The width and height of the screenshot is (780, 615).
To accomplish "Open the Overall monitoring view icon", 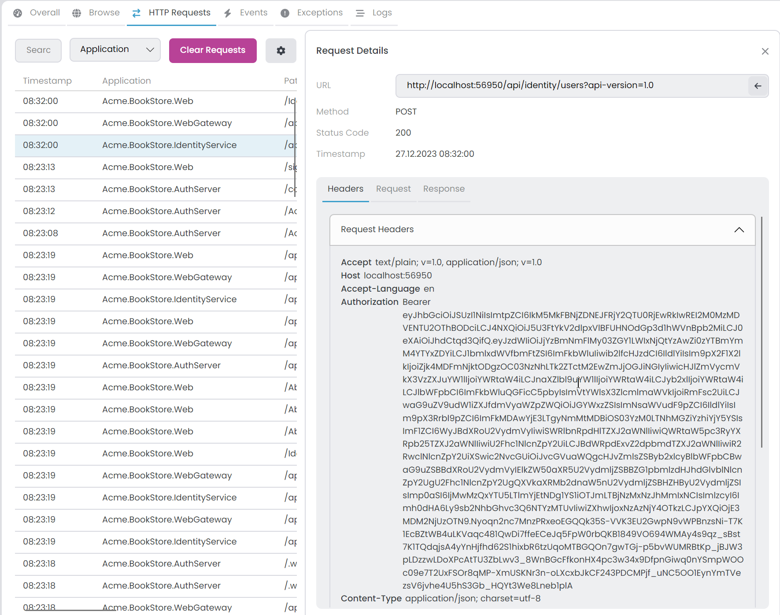I will pyautogui.click(x=17, y=13).
